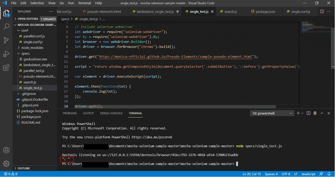Screen dimensions: 335x177
Task: Open the Run and Debug view
Action: (6, 54)
